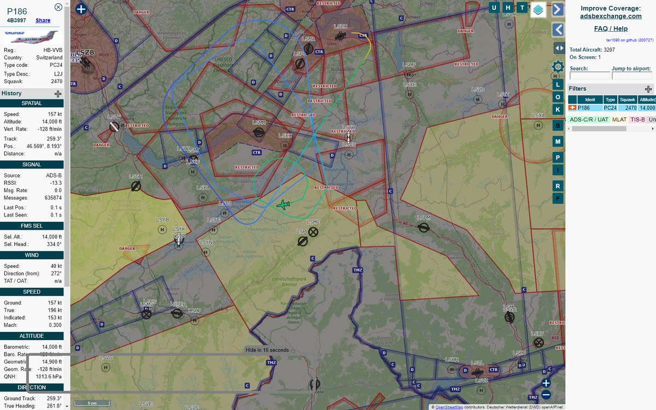This screenshot has height=410, width=656.
Task: Zoom in with bottom-right plus button
Action: coord(546,383)
